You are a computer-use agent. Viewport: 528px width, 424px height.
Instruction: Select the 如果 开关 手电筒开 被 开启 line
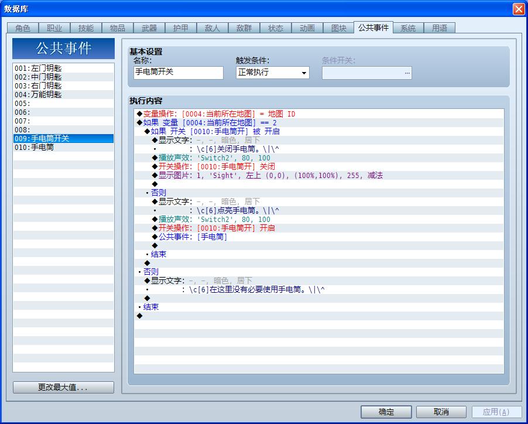tap(319, 131)
